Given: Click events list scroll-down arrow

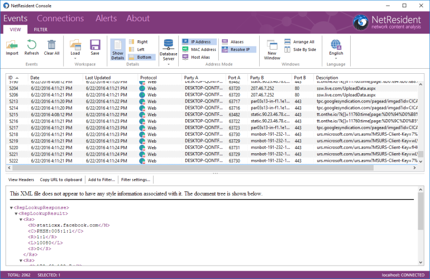Looking at the screenshot, I should pyautogui.click(x=421, y=162).
